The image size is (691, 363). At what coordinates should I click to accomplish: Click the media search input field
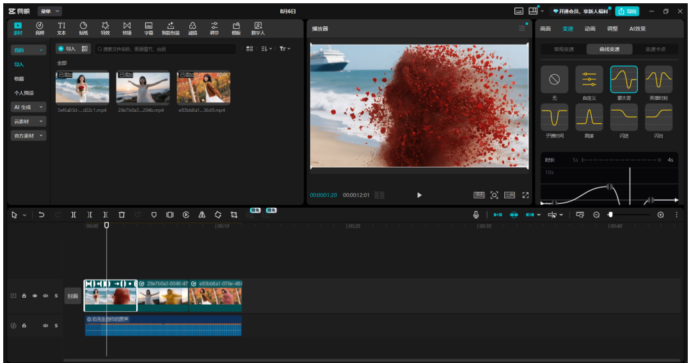(x=166, y=49)
